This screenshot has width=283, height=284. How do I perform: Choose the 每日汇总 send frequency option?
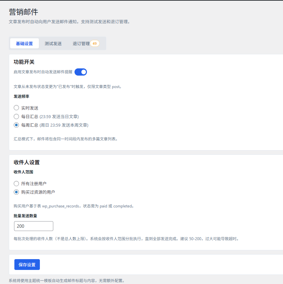[x=16, y=116]
